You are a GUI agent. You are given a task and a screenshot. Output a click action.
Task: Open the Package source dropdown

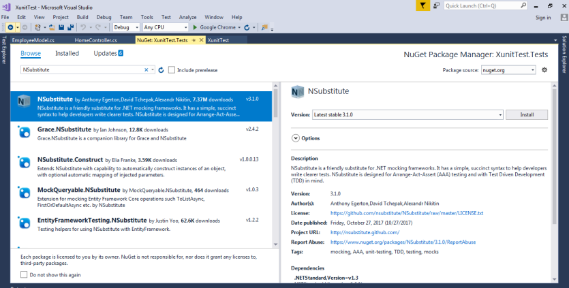click(508, 69)
